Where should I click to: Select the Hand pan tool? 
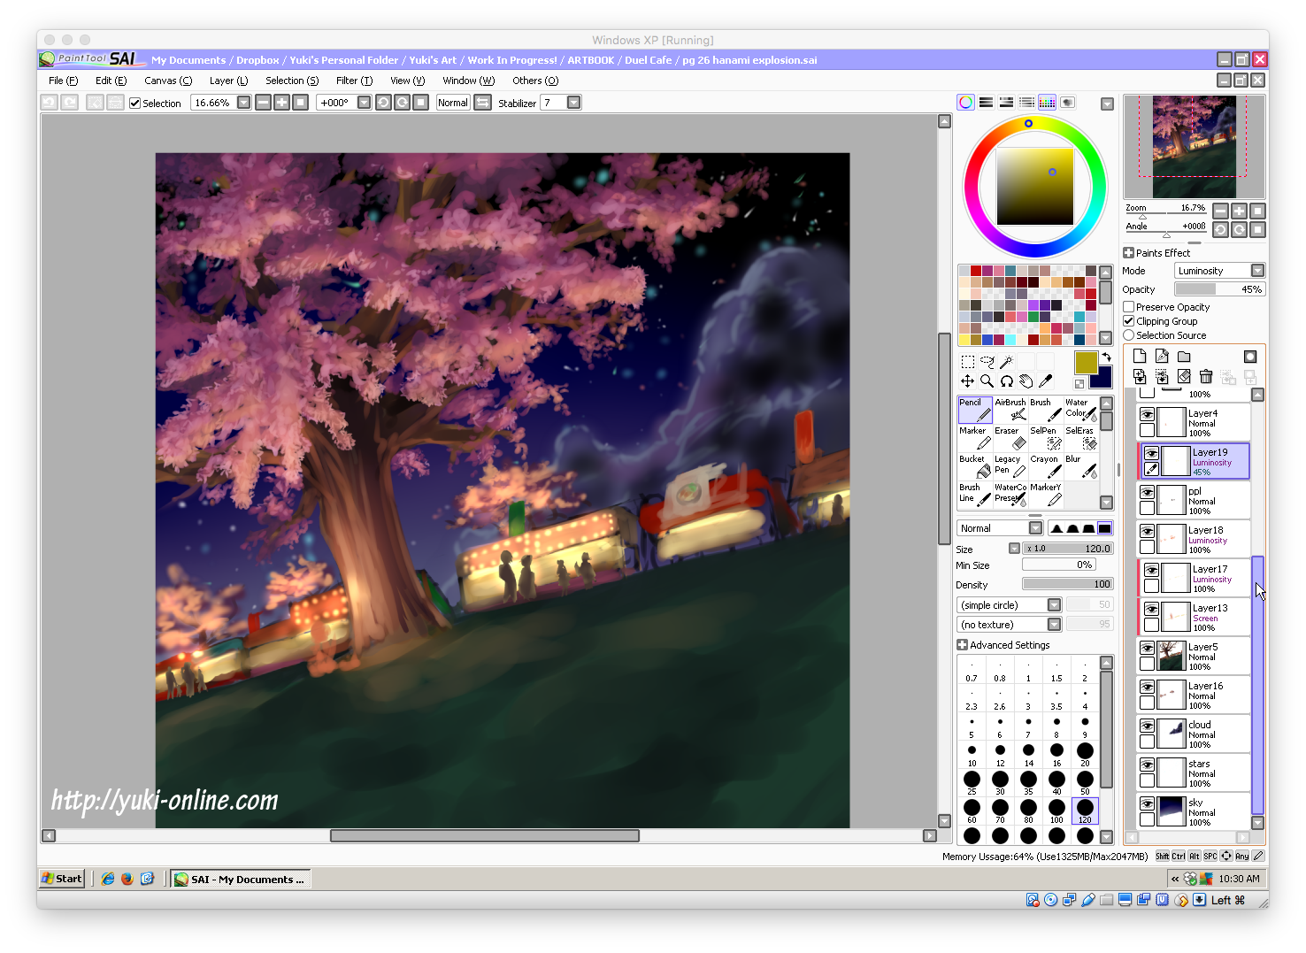coord(1026,381)
